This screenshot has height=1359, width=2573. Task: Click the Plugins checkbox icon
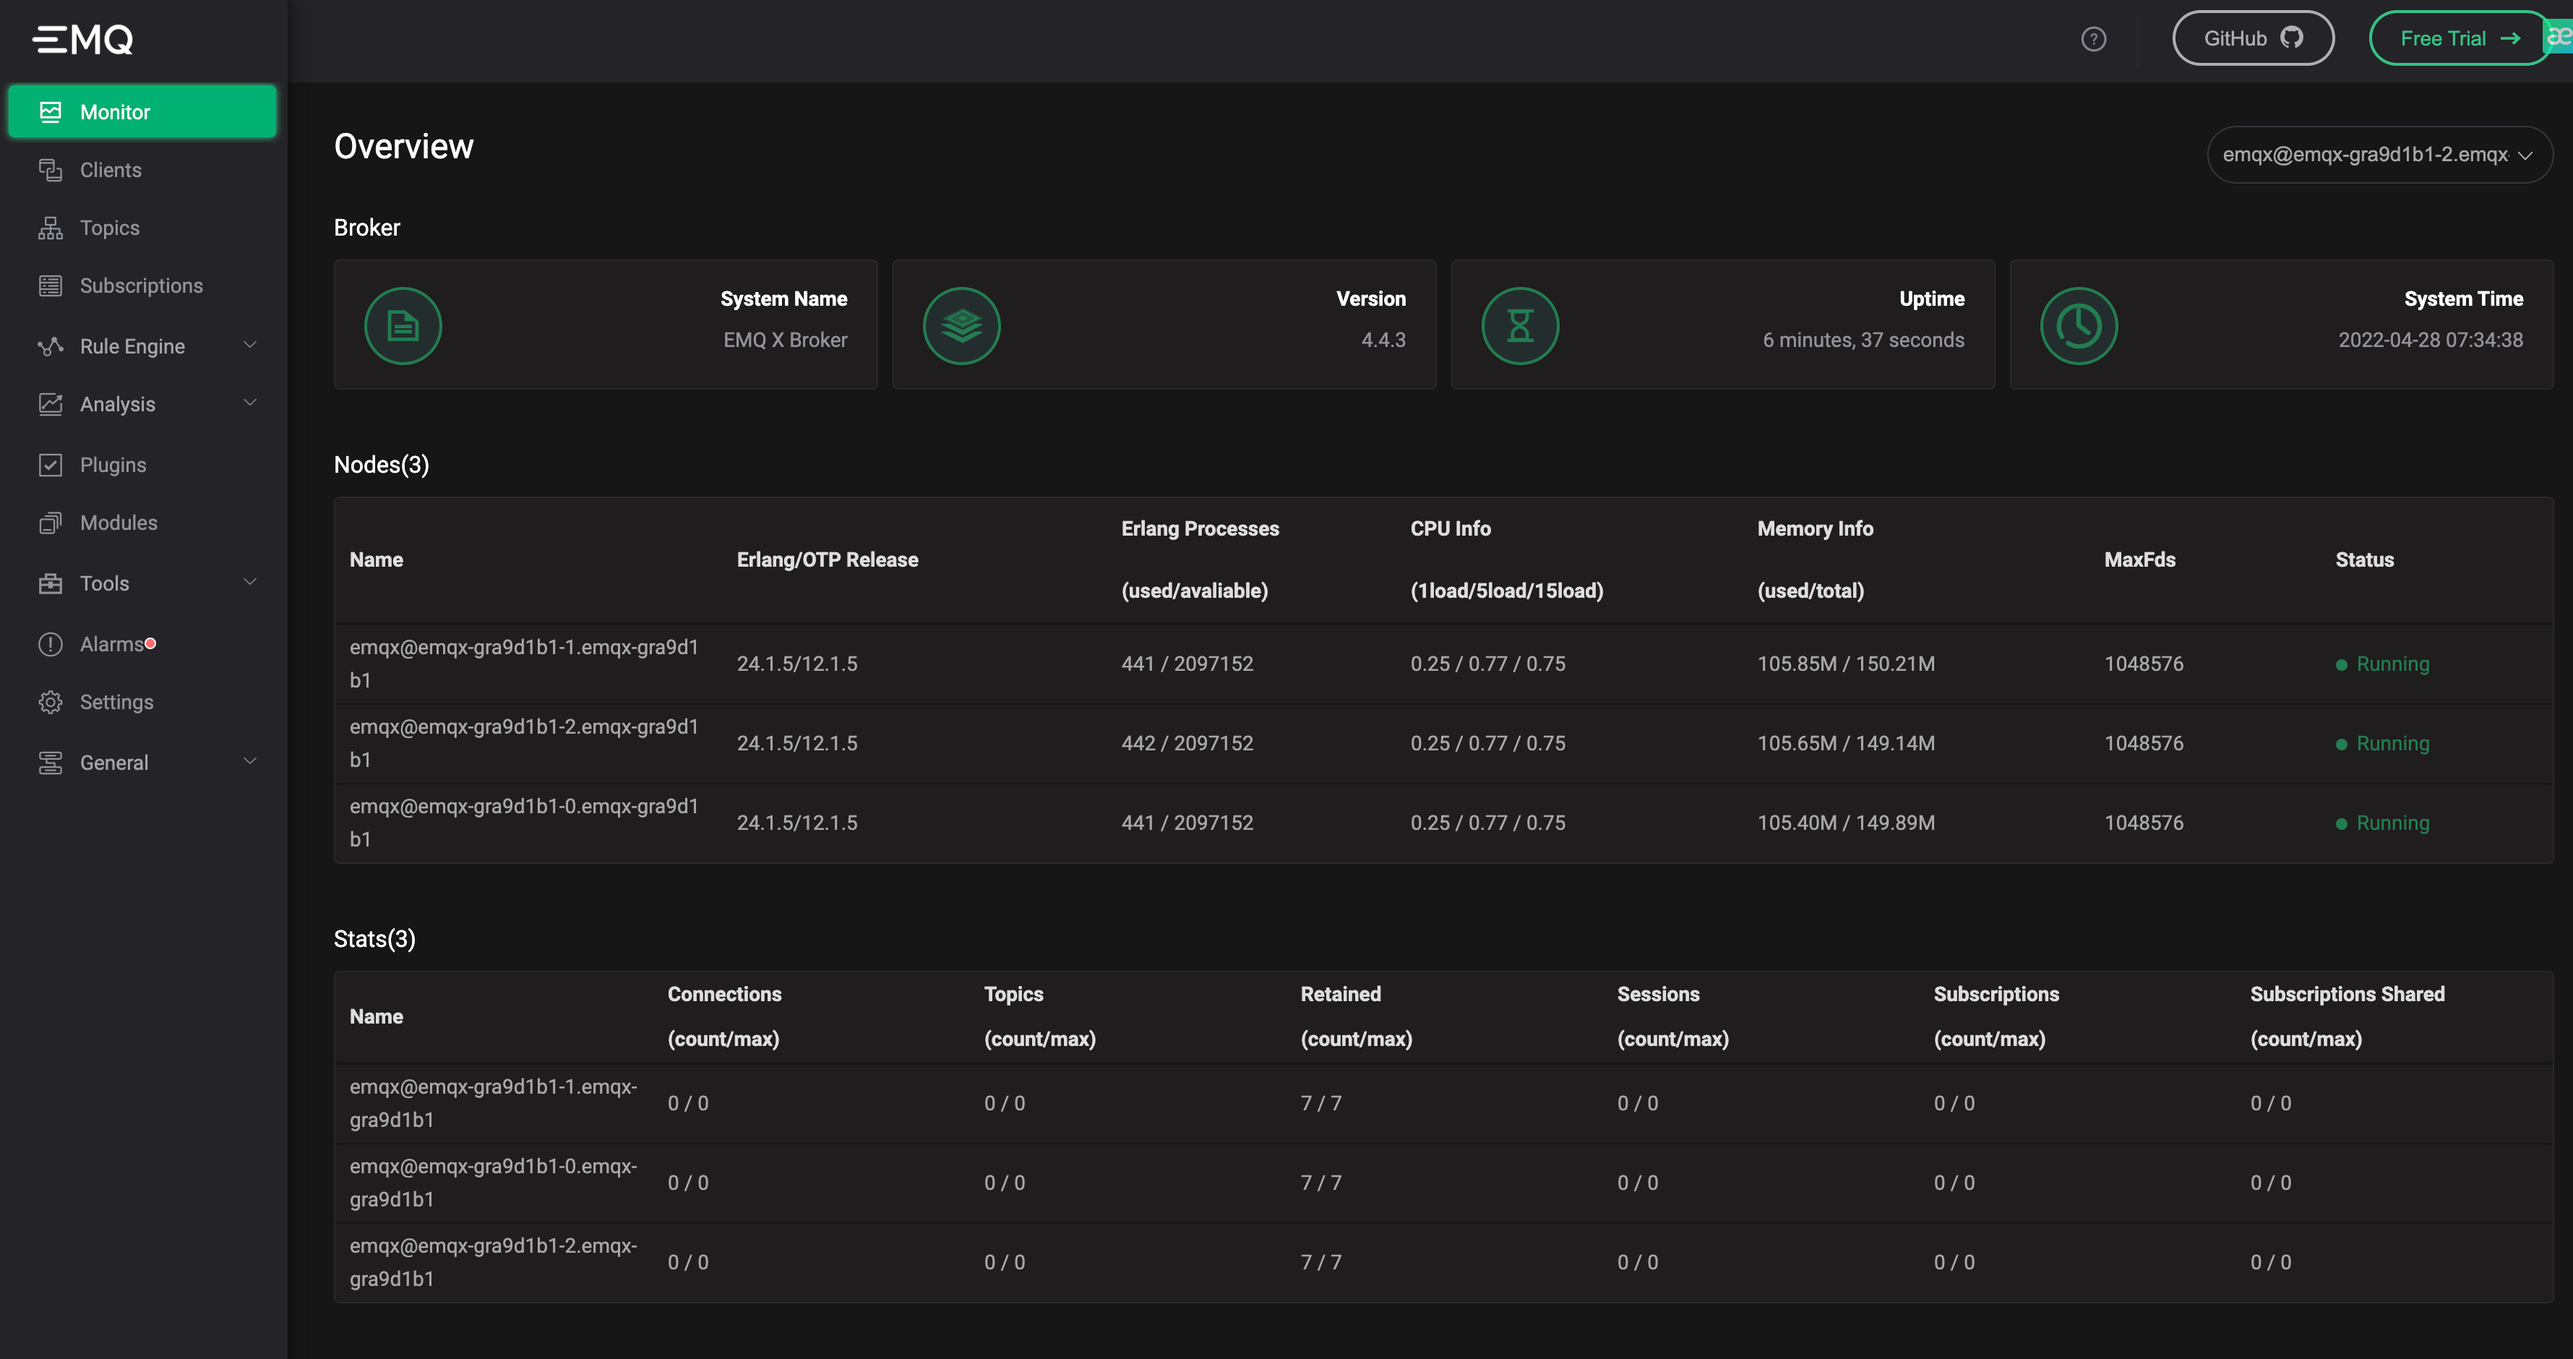coord(51,465)
